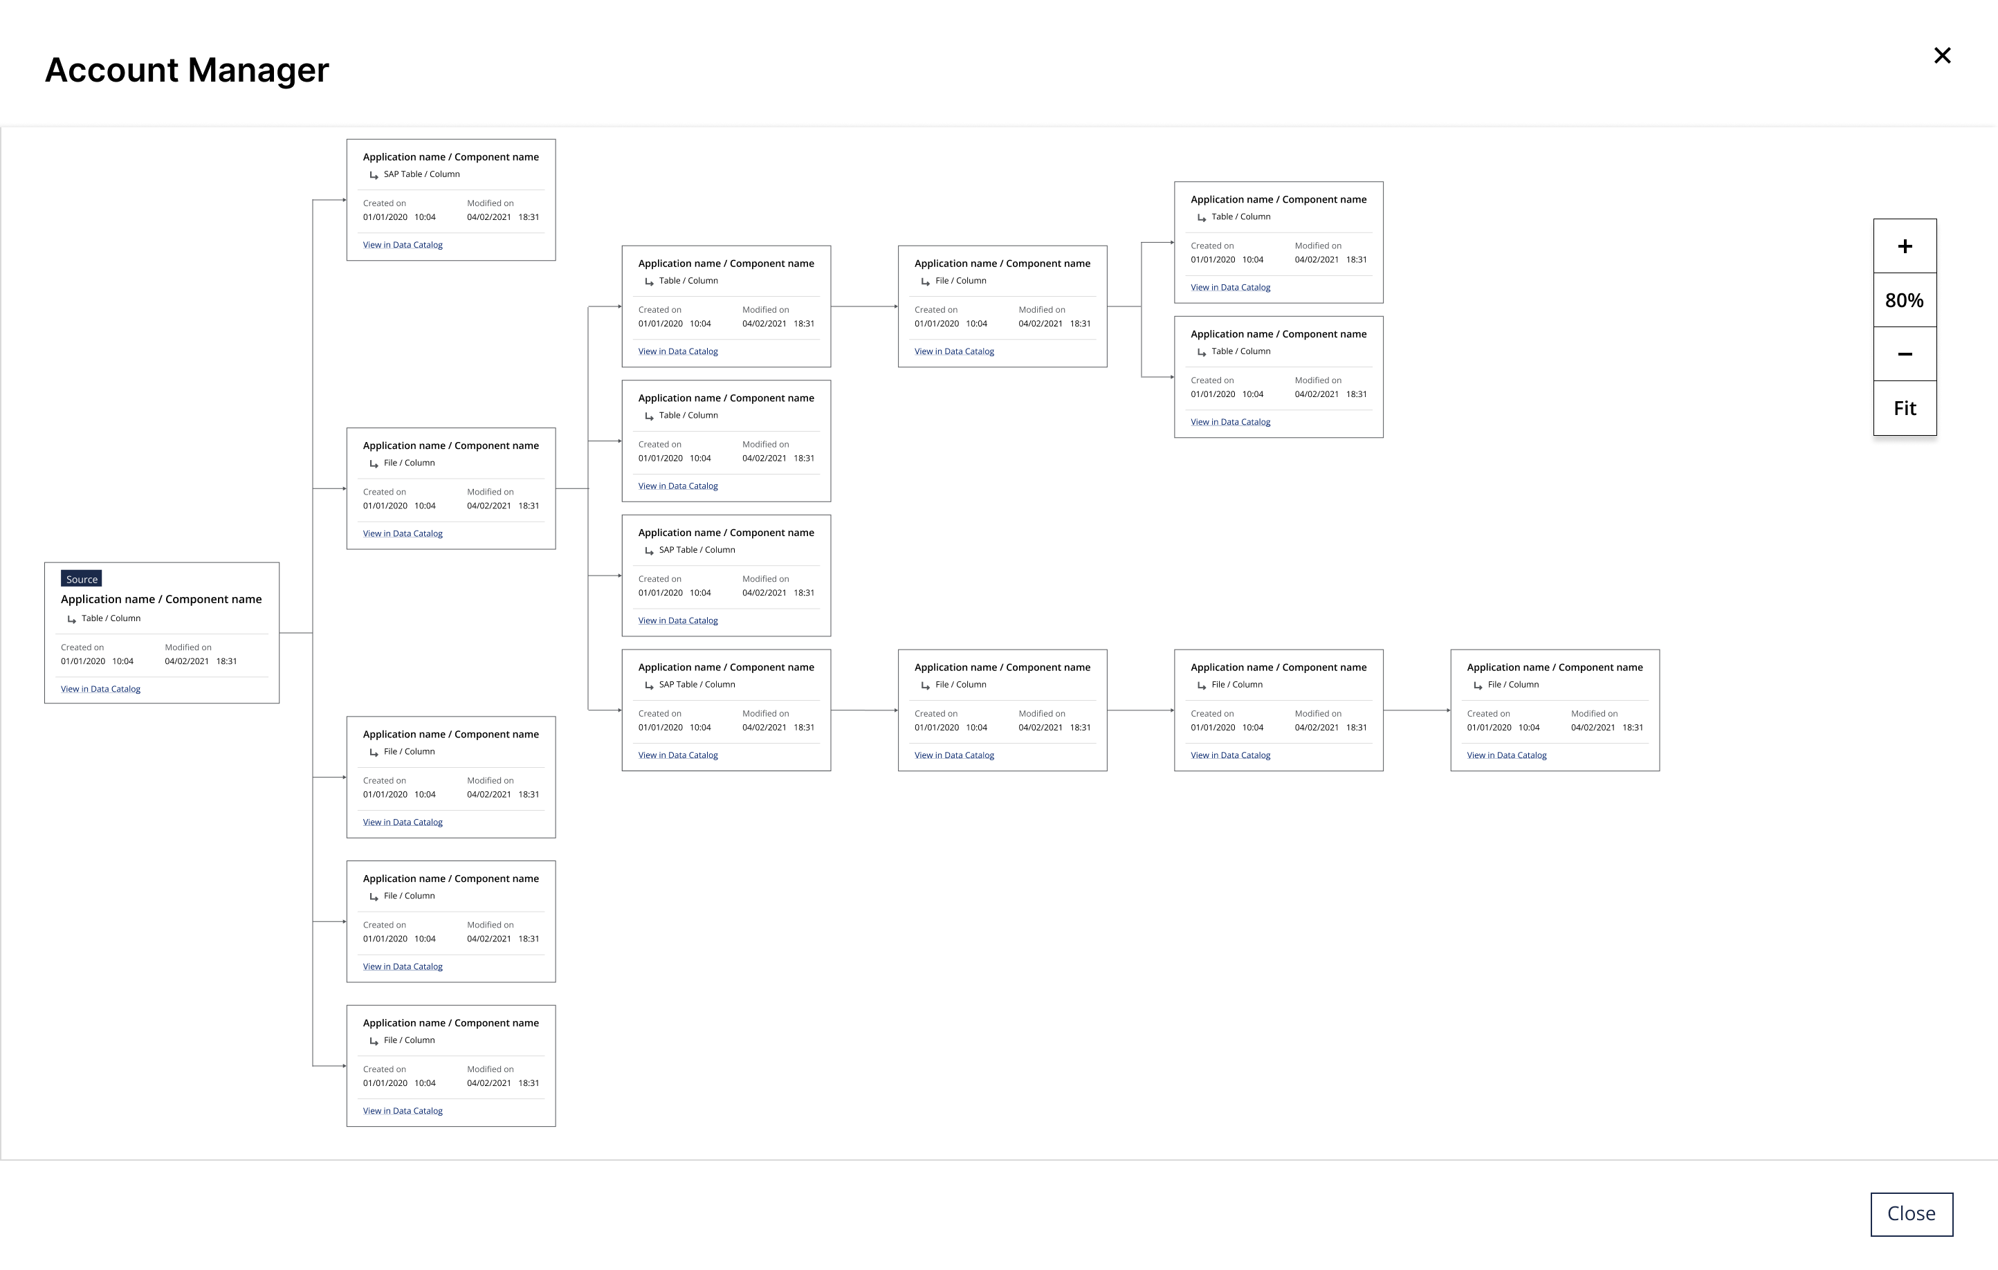Image resolution: width=1998 pixels, height=1270 pixels.
Task: Open the Data Catalog link of the File card feeding two Table cards
Action: tap(954, 351)
